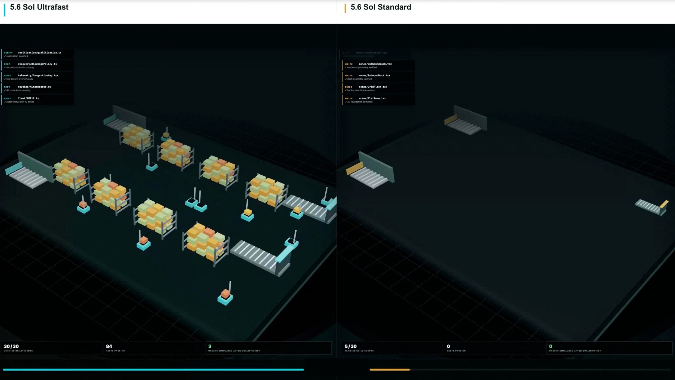This screenshot has width=675, height=380.
Task: Select the 84 tests passing card
Action: coord(153,348)
